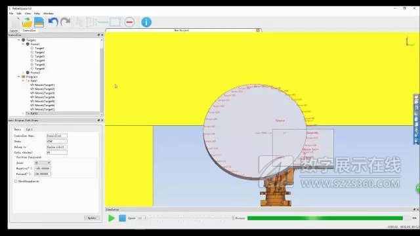Click the grey redo arrow icon

point(65,22)
